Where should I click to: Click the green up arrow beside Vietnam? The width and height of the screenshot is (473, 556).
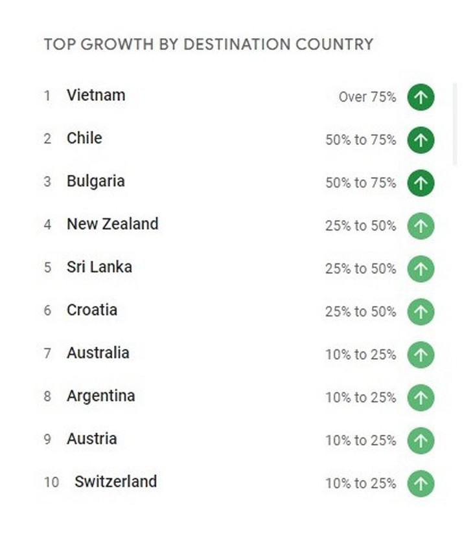coord(421,97)
